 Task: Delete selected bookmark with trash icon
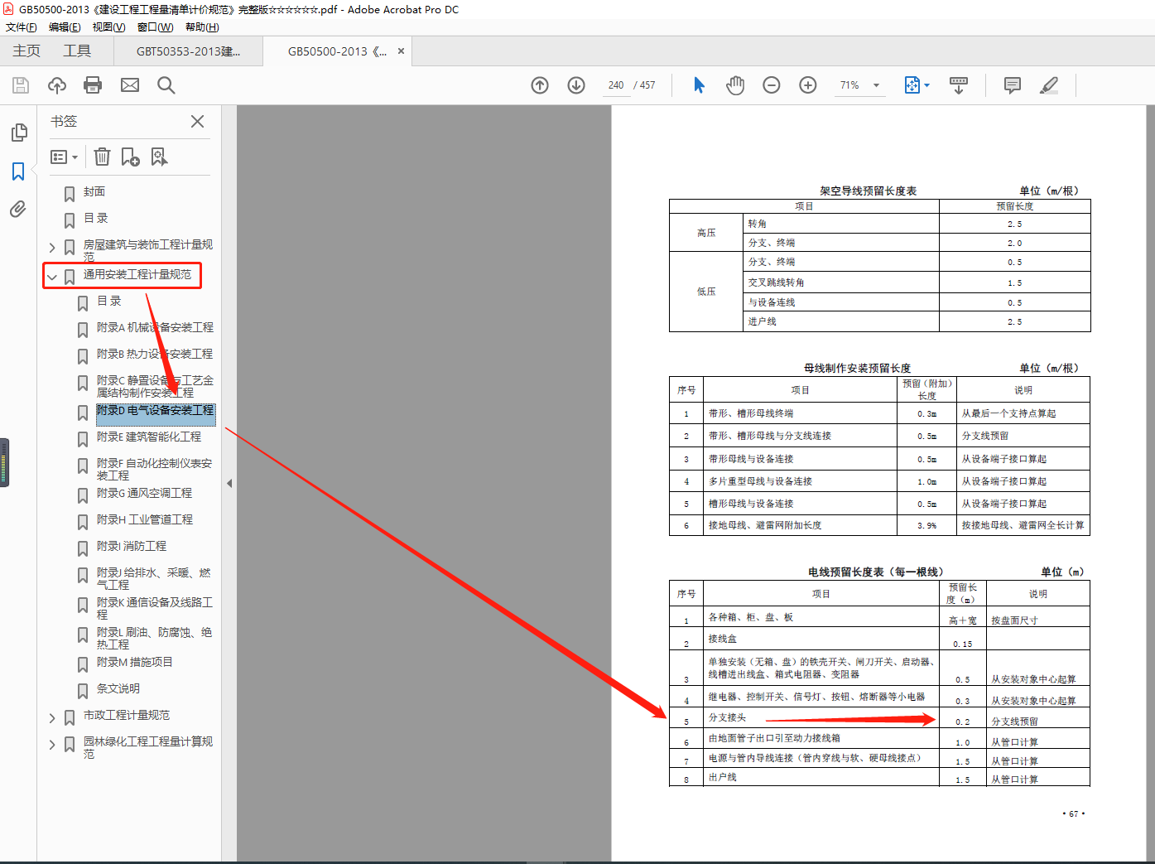(102, 157)
